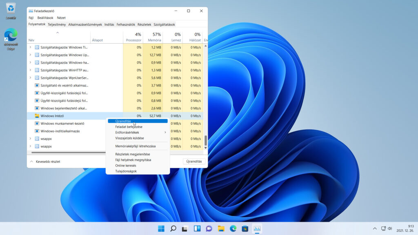
Task: Click scroll-up arrow of process list
Action: coord(206,46)
